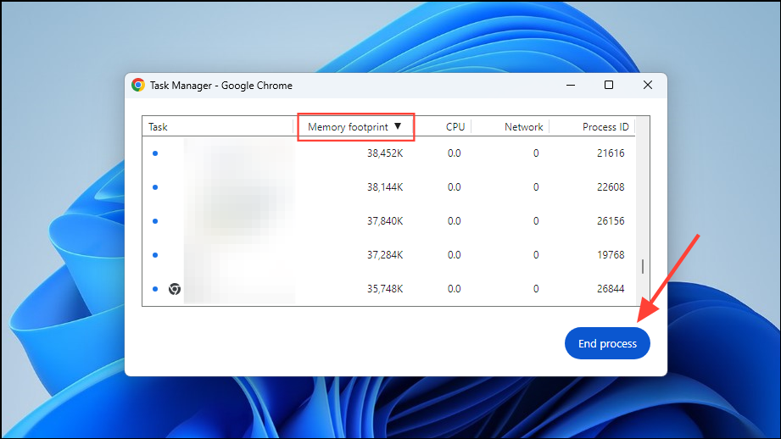Click the blue dot in the 19768 row
This screenshot has width=781, height=439.
click(155, 255)
